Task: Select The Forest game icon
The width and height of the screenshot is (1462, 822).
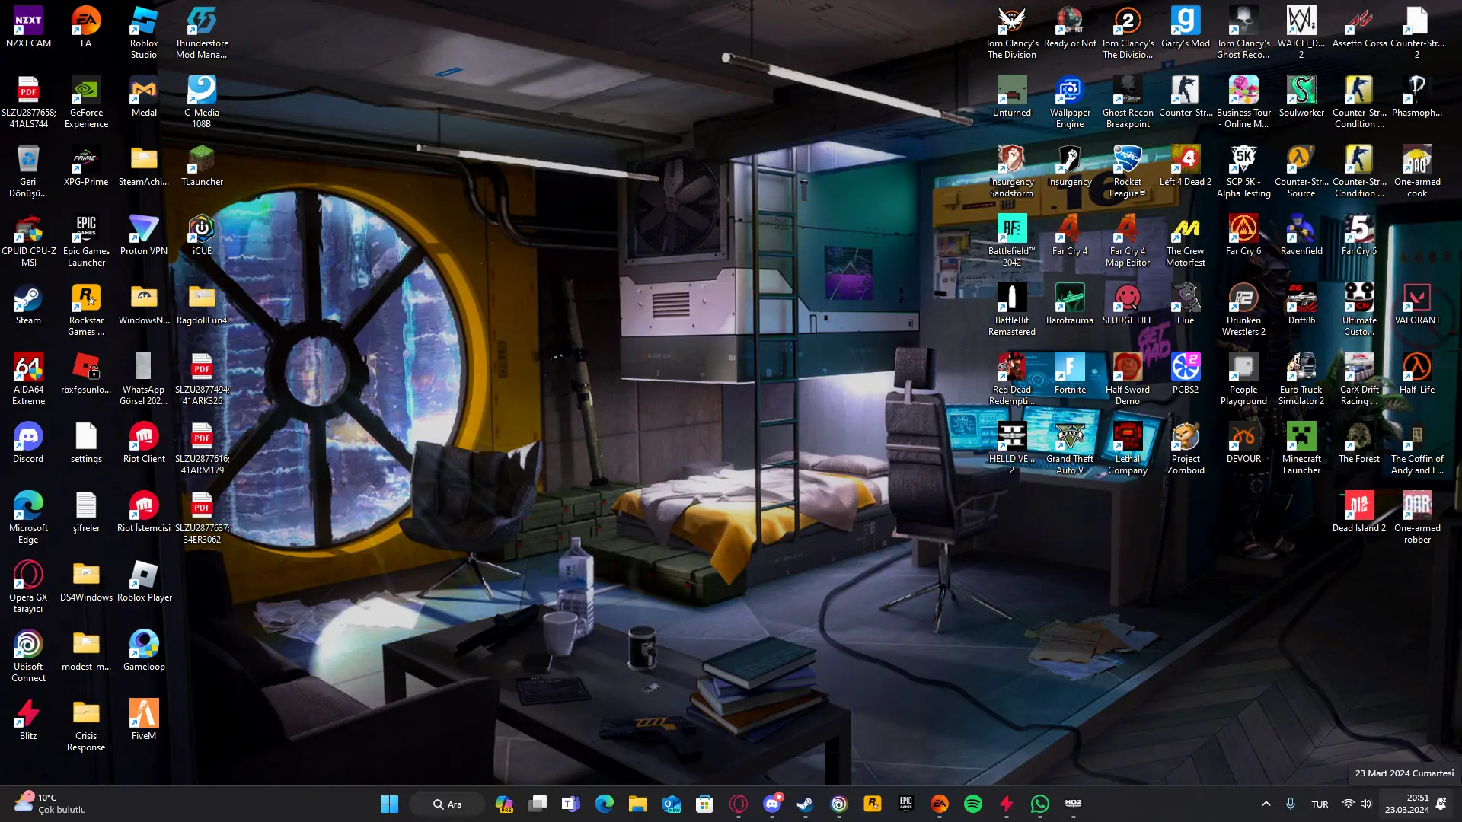Action: pos(1359,444)
